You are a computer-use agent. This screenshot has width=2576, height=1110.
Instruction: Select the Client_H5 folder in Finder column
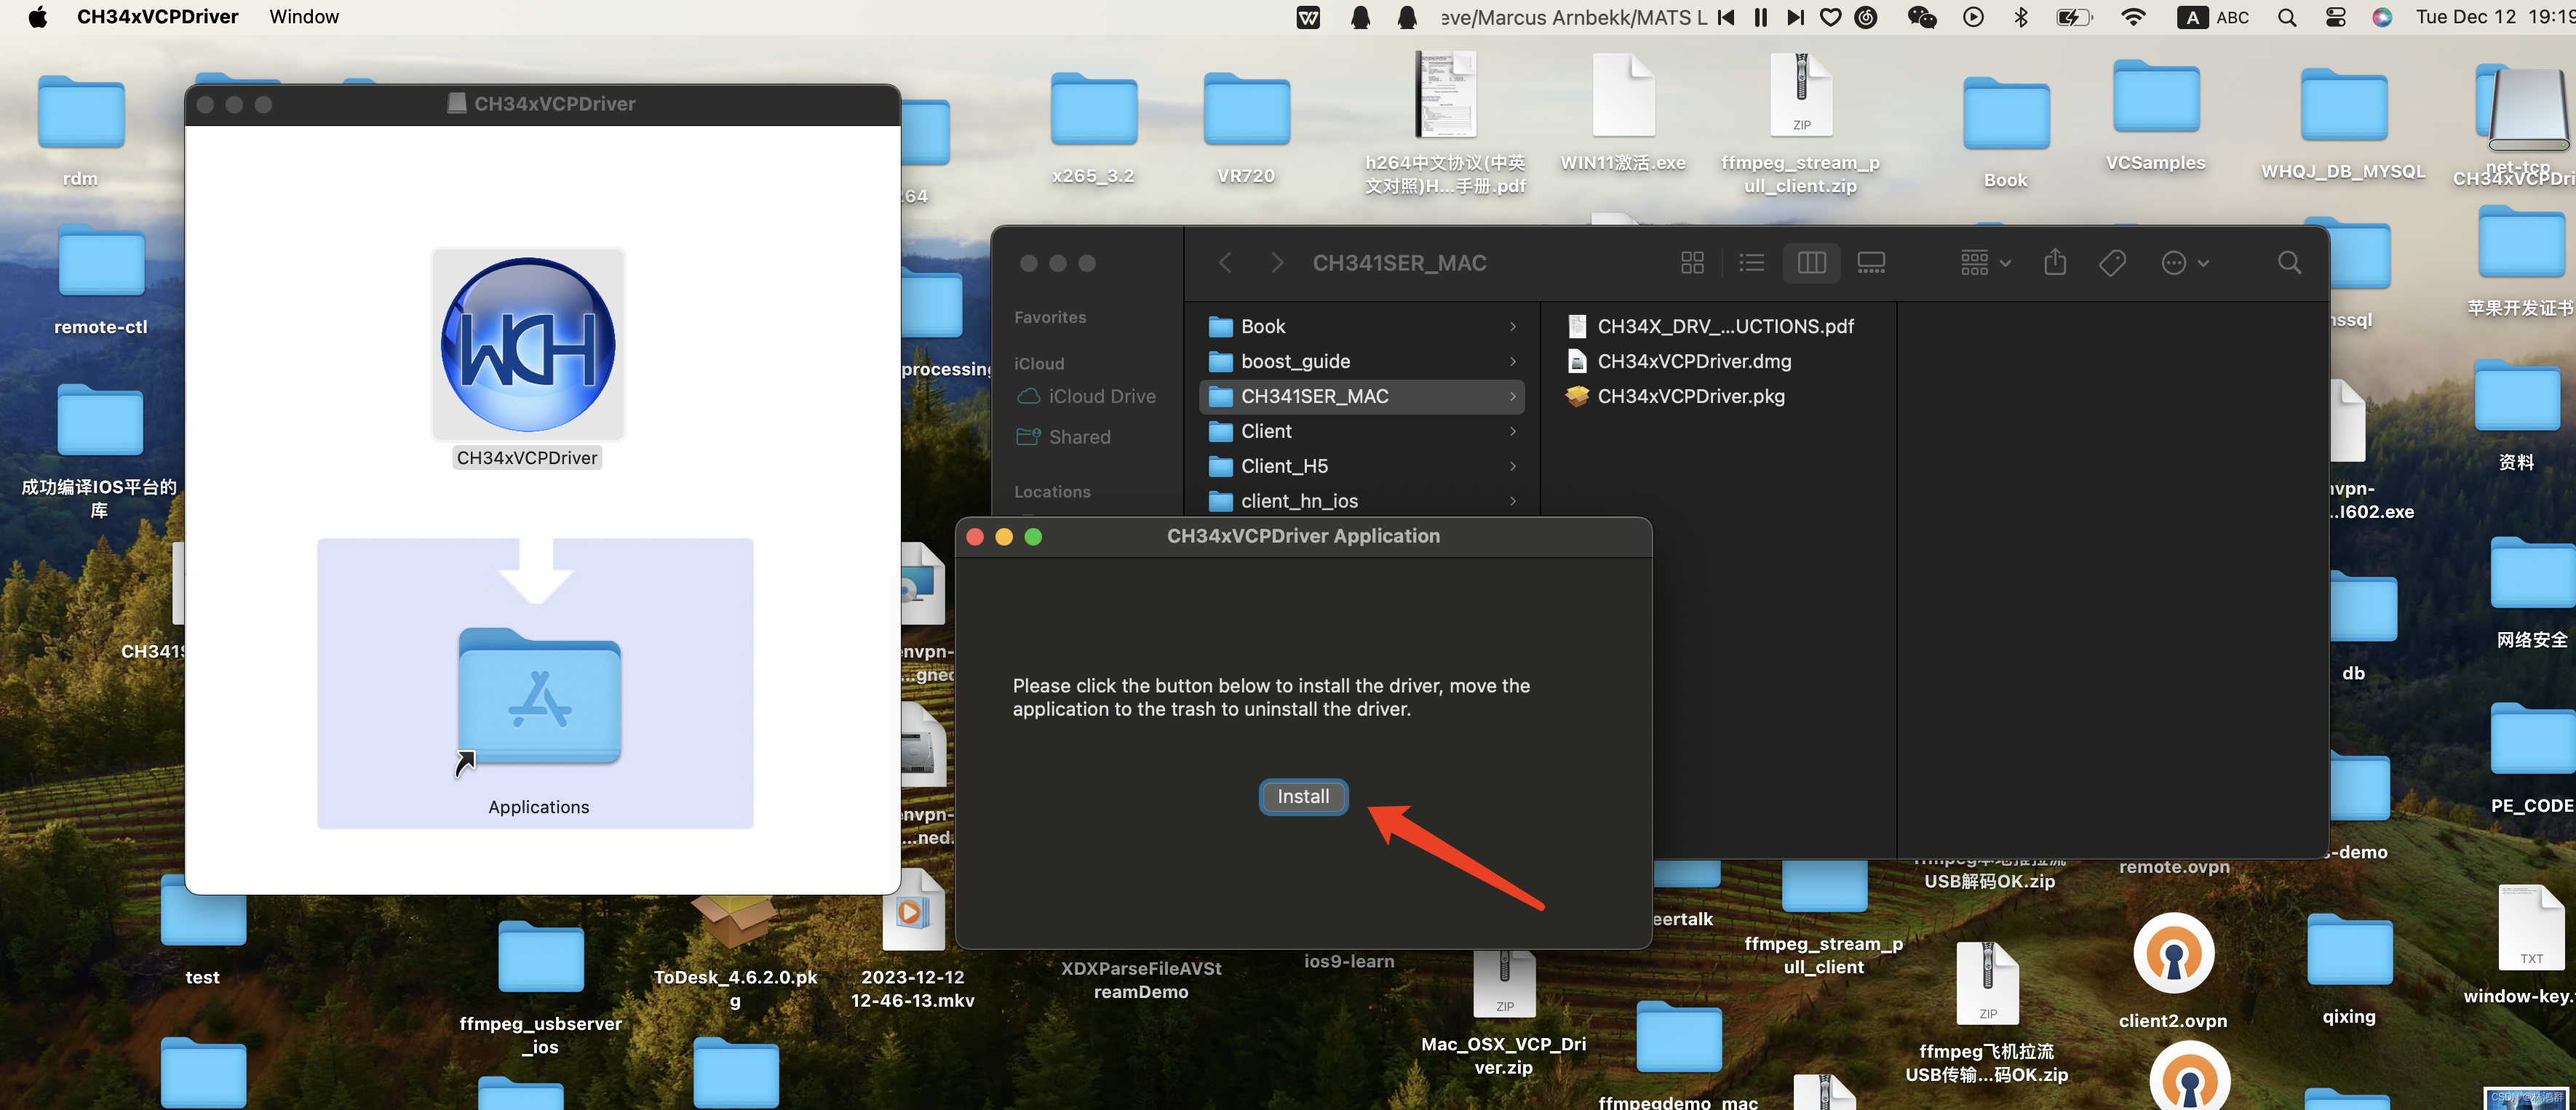tap(1361, 466)
